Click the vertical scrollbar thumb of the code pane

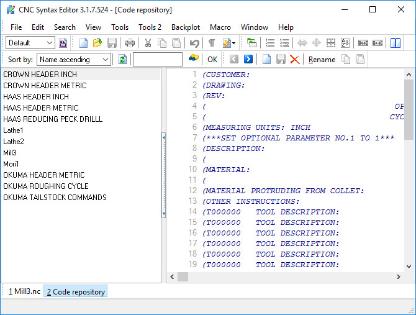pyautogui.click(x=409, y=109)
